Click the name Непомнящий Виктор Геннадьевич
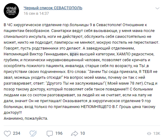This screenshot has height=140, width=166. coord(36,54)
